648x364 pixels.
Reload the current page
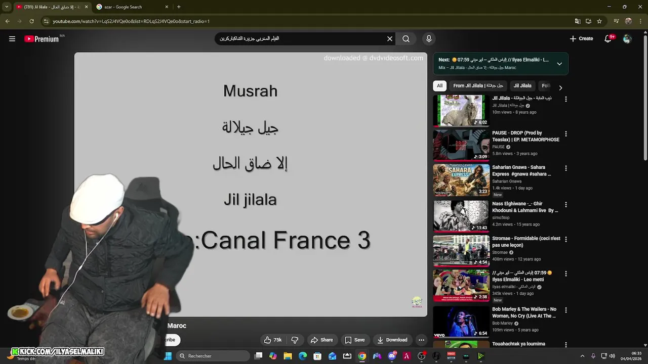coord(31,21)
